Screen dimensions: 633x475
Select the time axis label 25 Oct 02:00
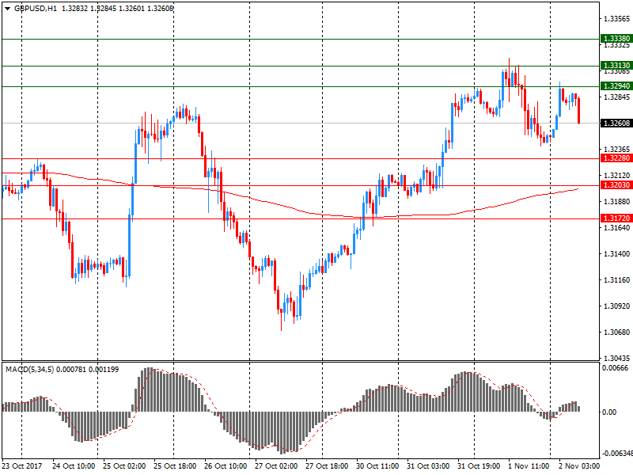[124, 466]
